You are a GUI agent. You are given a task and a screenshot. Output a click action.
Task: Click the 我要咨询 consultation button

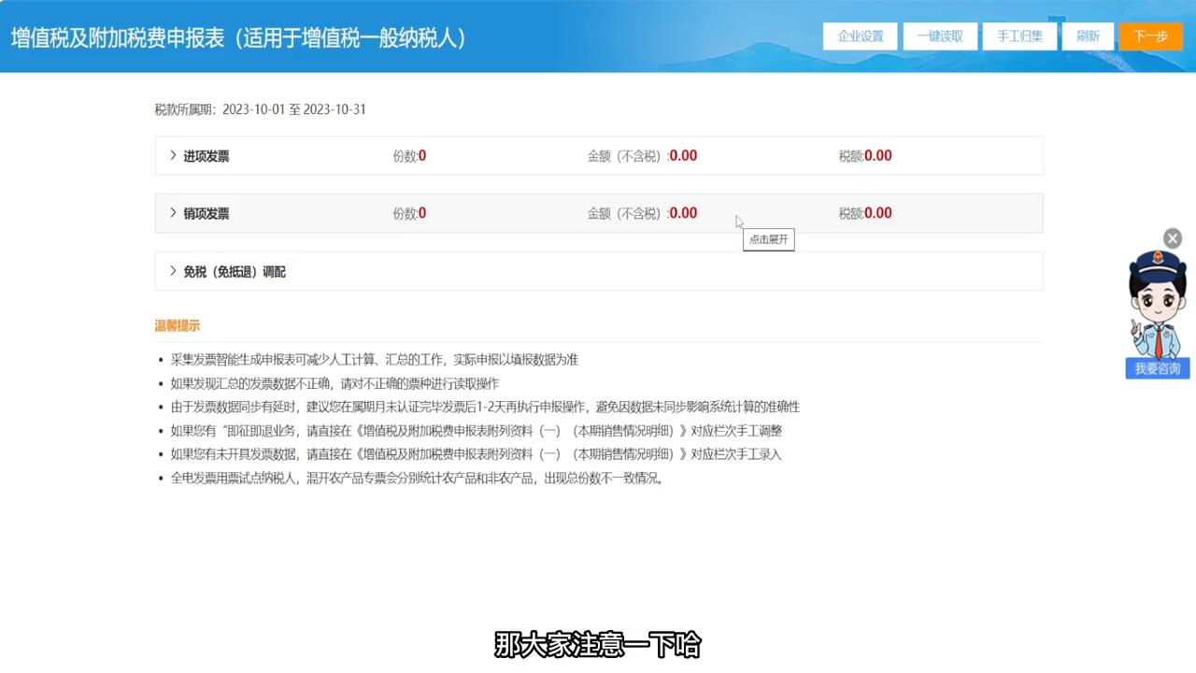(x=1157, y=367)
